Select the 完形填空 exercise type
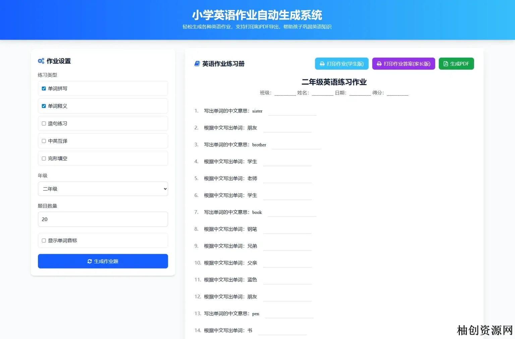This screenshot has height=339, width=515. coord(44,158)
